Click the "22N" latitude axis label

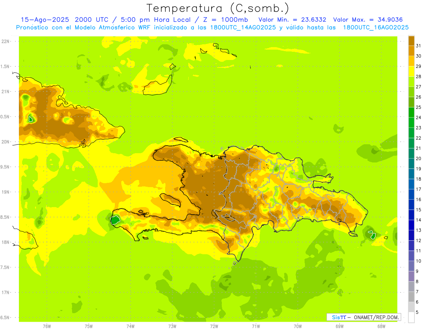tap(5, 41)
